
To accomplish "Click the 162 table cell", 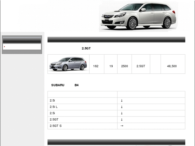I will (97, 64).
